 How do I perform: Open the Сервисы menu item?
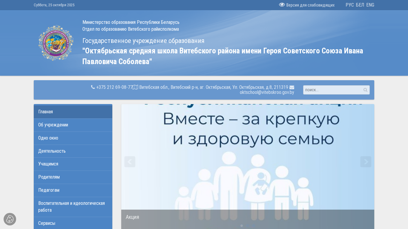click(73, 223)
